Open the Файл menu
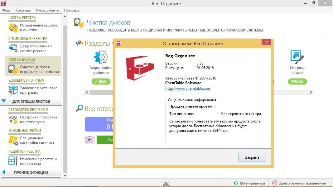 [x=7, y=10]
